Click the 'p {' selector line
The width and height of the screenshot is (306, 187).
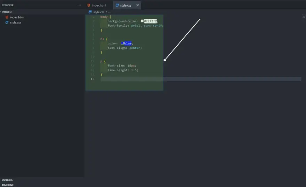tap(103, 61)
